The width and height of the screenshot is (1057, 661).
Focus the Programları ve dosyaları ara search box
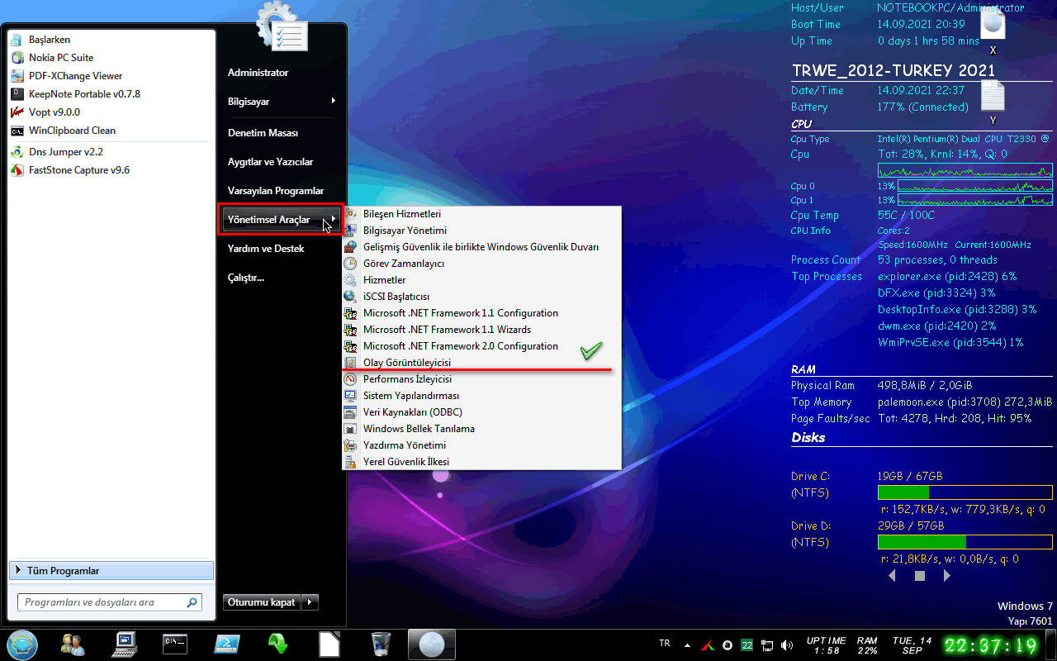109,602
